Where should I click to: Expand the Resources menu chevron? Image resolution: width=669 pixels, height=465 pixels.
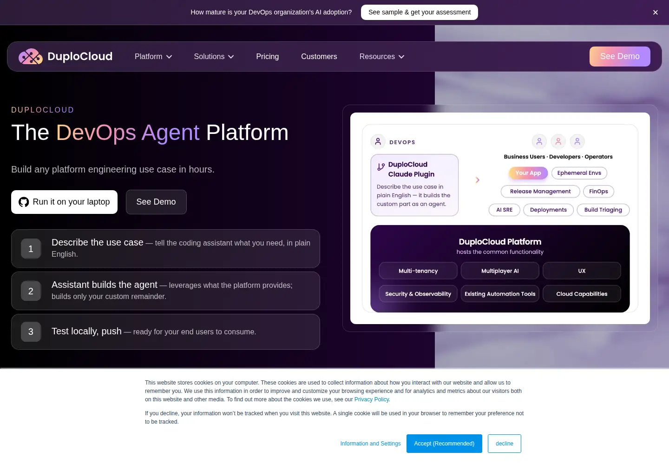tap(401, 57)
